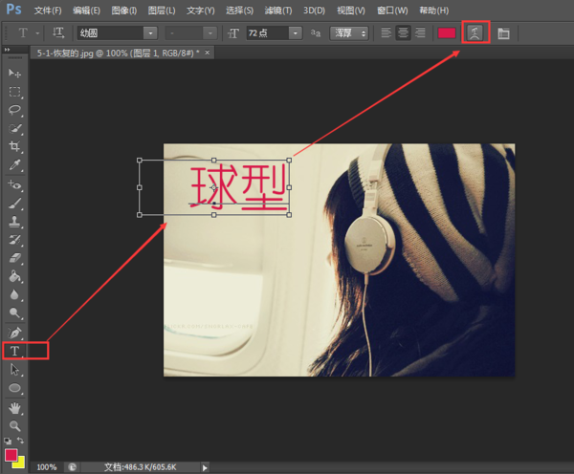Select the Quick Selection tool
Screen dimensions: 574x474
(14, 129)
